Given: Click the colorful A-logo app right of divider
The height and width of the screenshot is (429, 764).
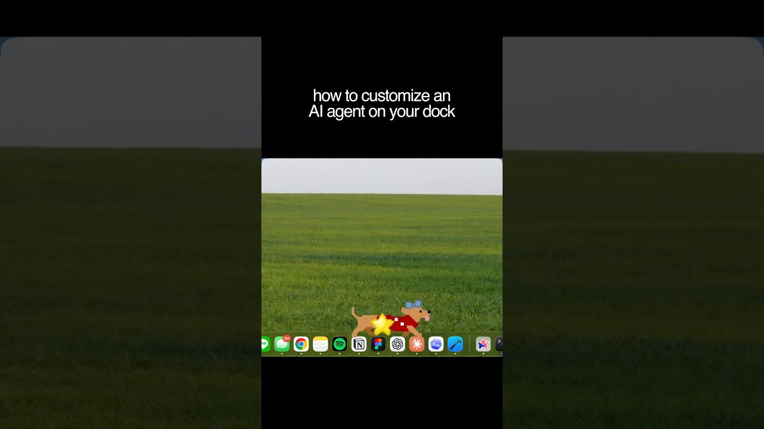Looking at the screenshot, I should coord(483,344).
